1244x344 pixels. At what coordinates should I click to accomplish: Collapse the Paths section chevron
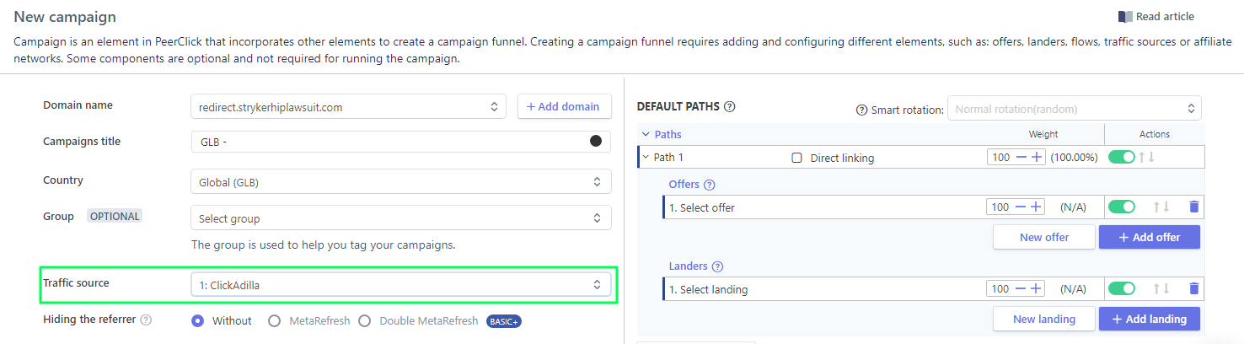[x=646, y=134]
